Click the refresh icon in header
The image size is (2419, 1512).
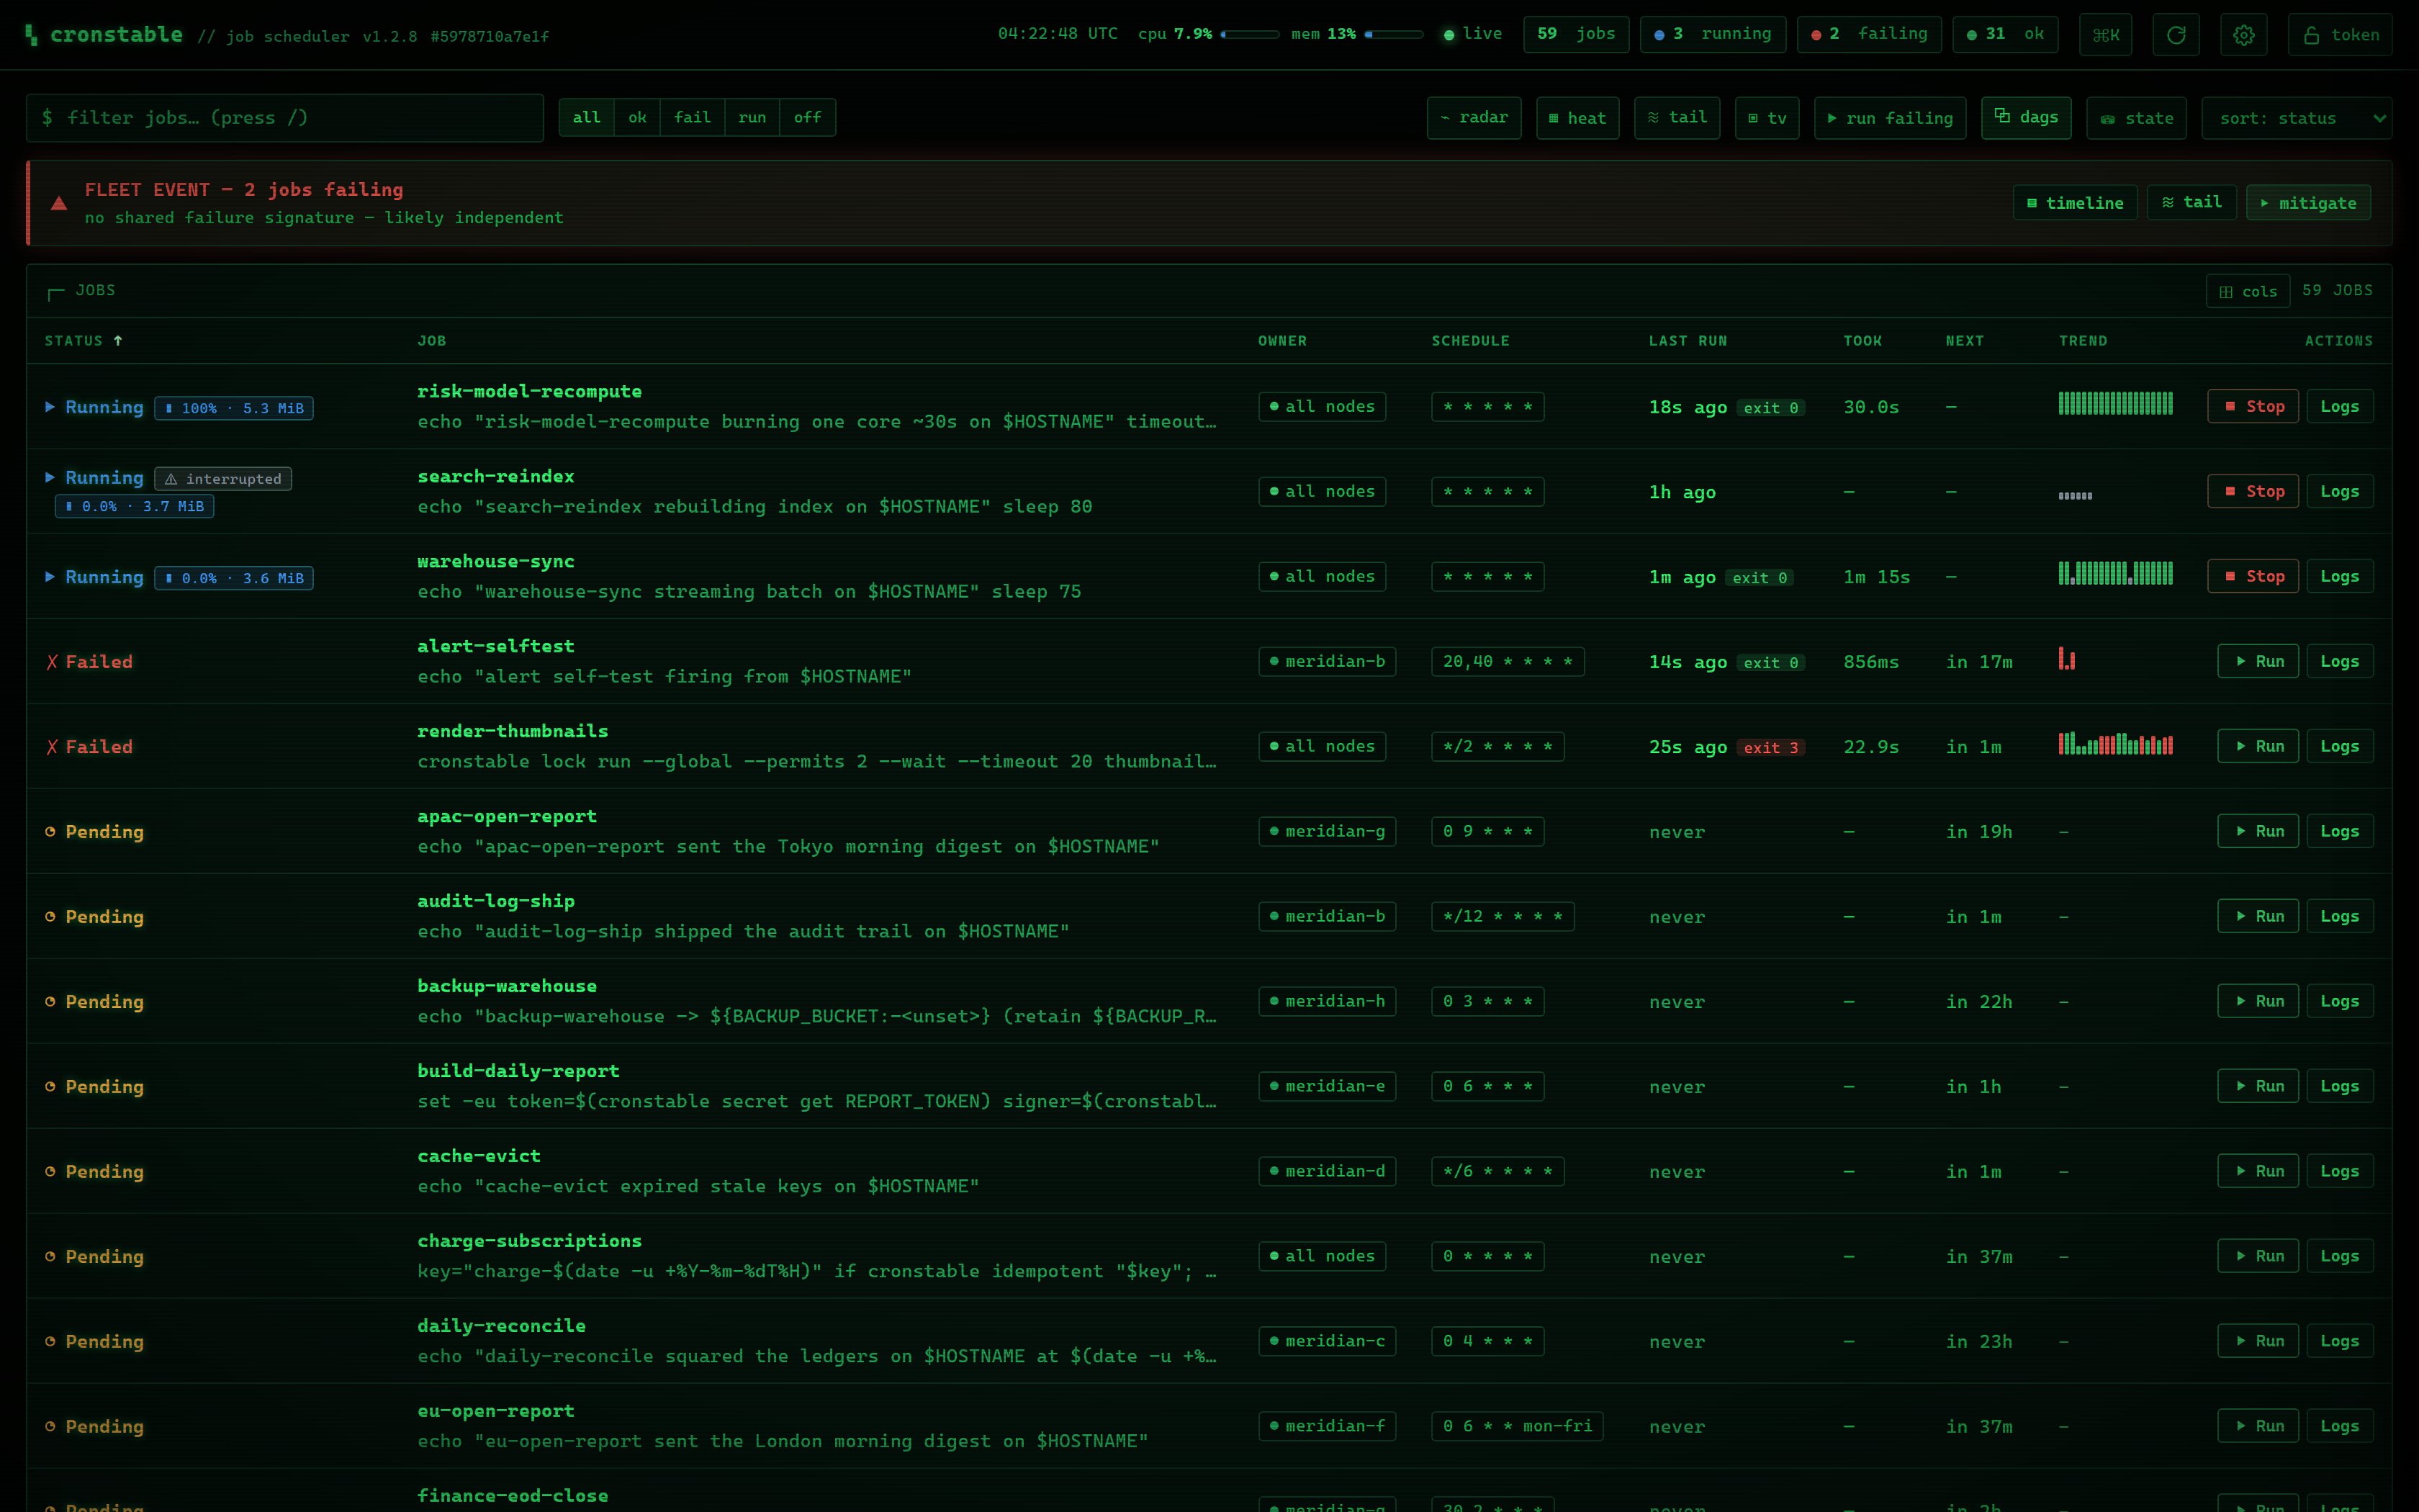[2175, 35]
